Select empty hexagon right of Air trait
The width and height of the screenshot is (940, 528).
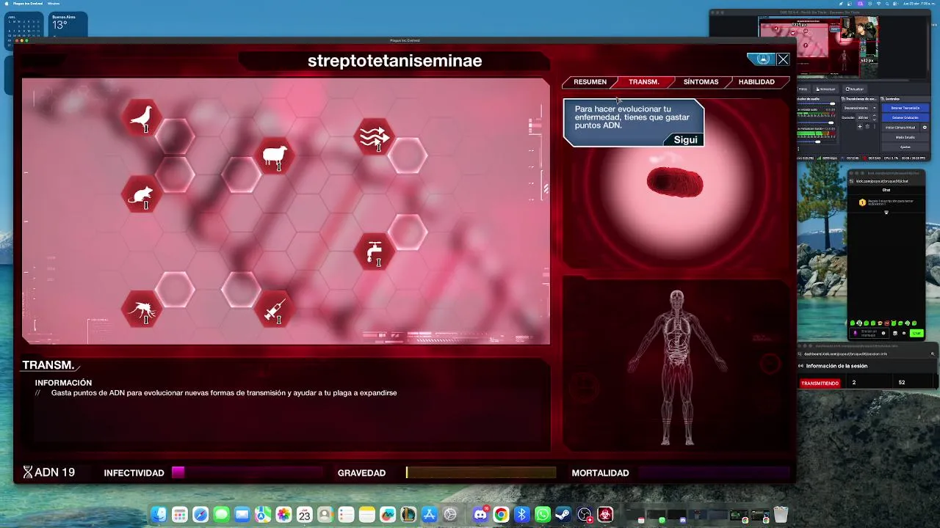pos(408,155)
